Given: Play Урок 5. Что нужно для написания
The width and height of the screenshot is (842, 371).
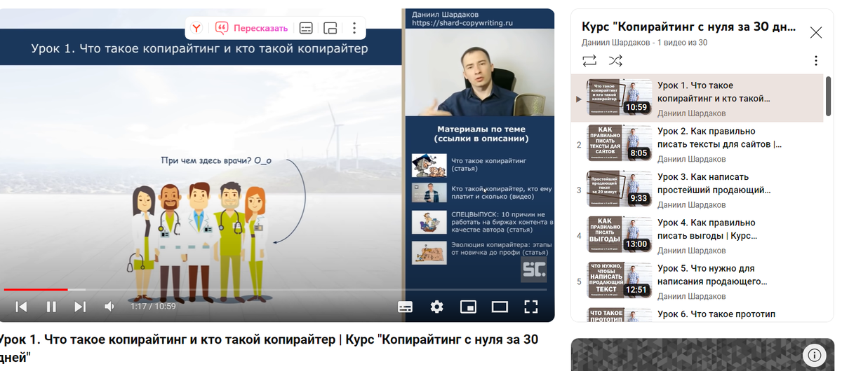Looking at the screenshot, I should [x=712, y=274].
